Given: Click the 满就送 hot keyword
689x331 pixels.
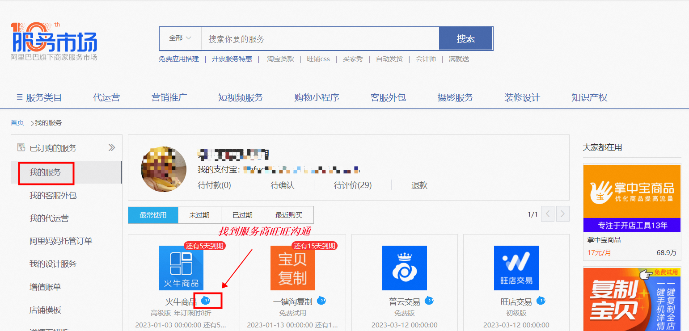Looking at the screenshot, I should [x=459, y=59].
